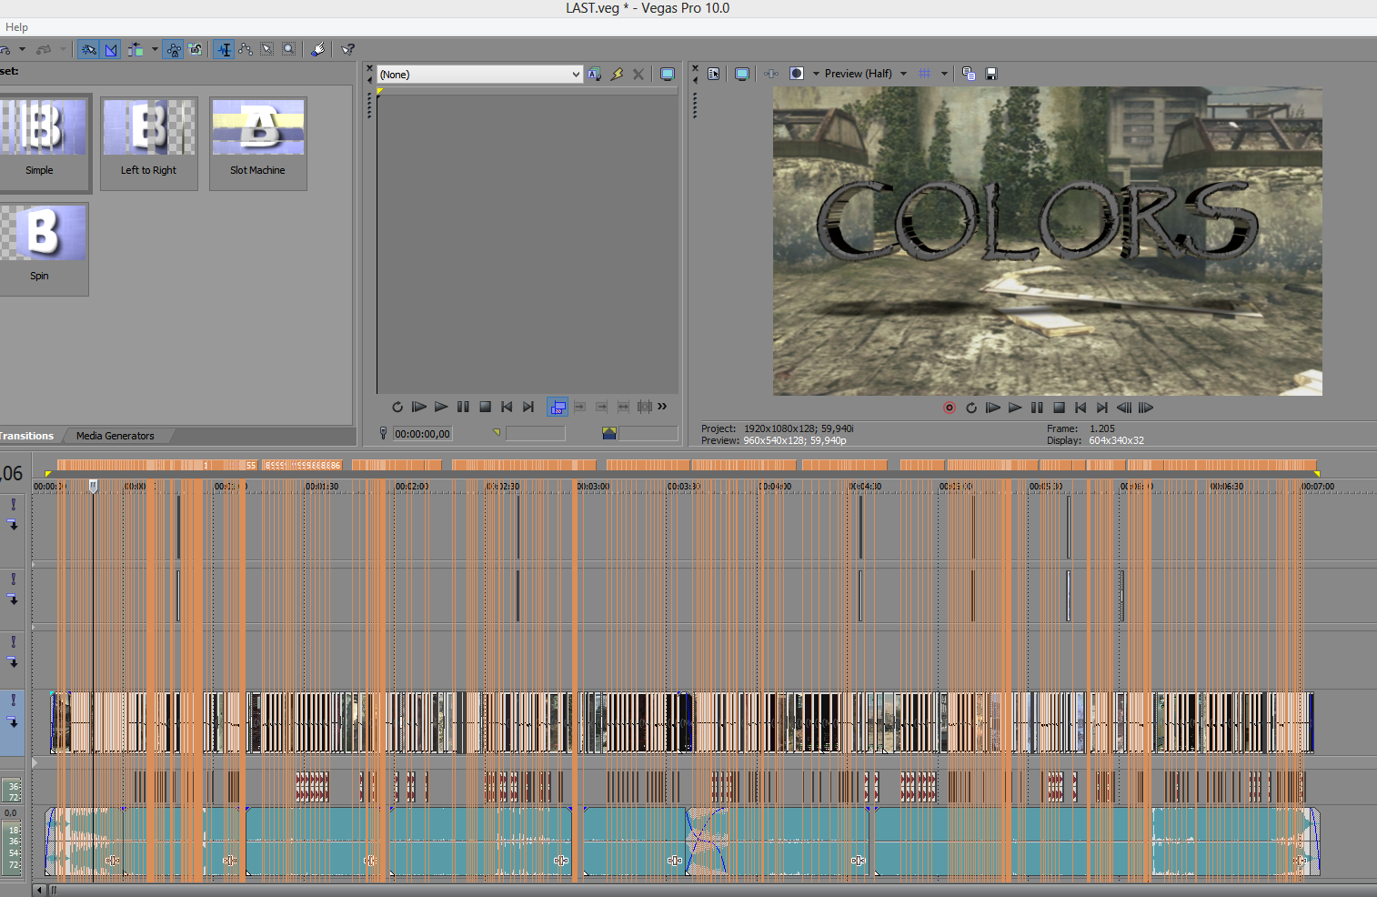Click the auto preview icon in Trimmer
Screen dimensions: 1377x897
pos(594,75)
